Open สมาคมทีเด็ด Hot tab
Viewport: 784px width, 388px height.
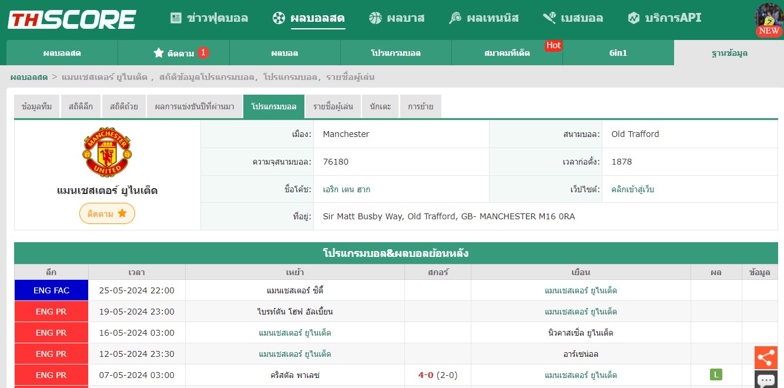[x=507, y=53]
